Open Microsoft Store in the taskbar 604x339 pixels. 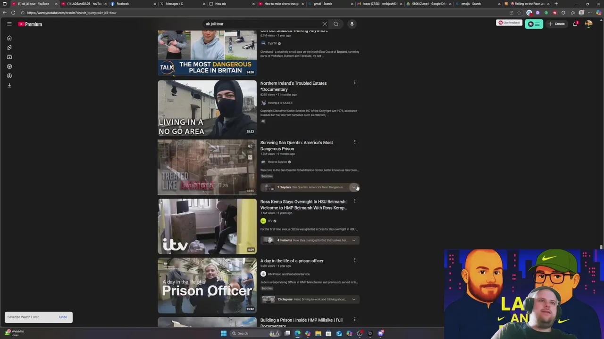[328, 333]
